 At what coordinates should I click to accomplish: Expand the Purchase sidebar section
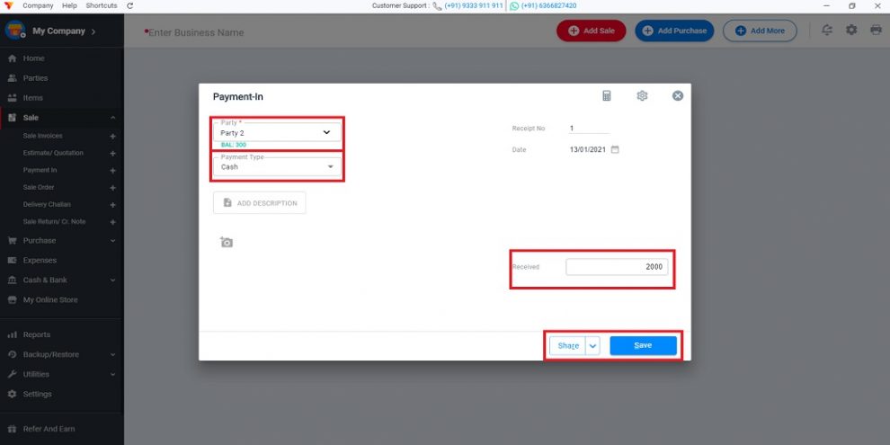pos(62,241)
